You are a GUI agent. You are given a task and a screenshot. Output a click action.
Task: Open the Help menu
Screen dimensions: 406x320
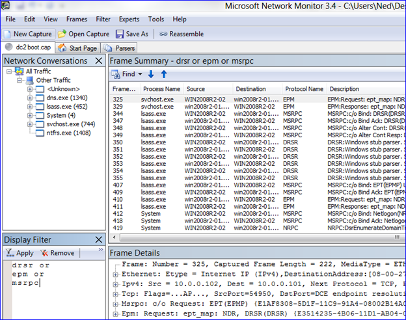tap(180, 19)
